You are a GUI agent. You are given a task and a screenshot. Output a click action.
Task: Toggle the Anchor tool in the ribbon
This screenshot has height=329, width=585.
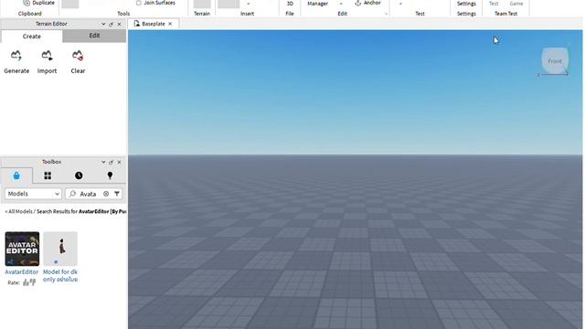tap(367, 3)
